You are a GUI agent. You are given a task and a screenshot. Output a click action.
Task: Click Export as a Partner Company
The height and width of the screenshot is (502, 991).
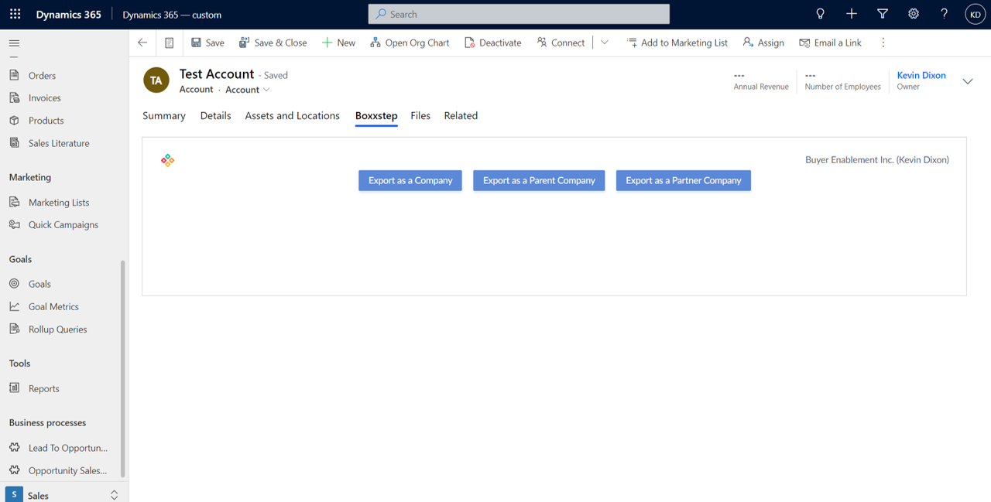coord(683,180)
